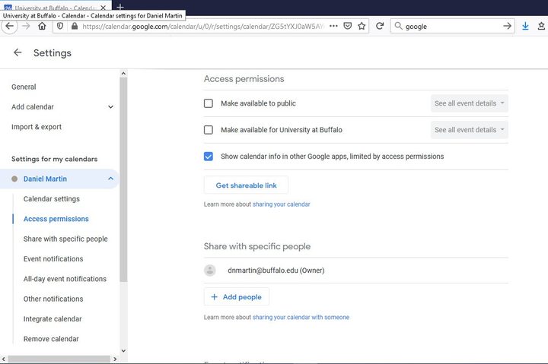Open the tracking protection shield icon

coord(60,26)
